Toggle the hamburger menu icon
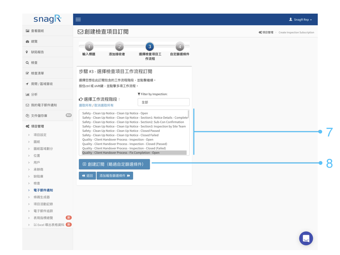The height and width of the screenshot is (255, 340). [78, 20]
